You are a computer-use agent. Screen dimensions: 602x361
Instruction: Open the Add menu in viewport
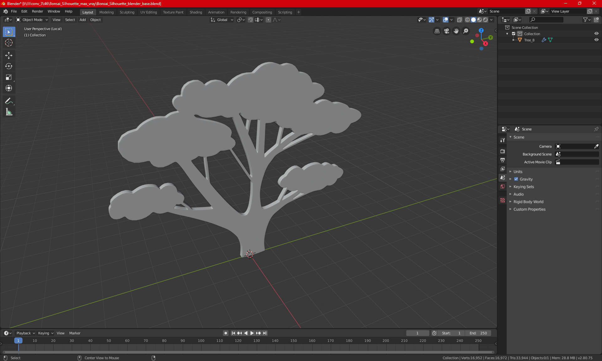click(x=82, y=20)
